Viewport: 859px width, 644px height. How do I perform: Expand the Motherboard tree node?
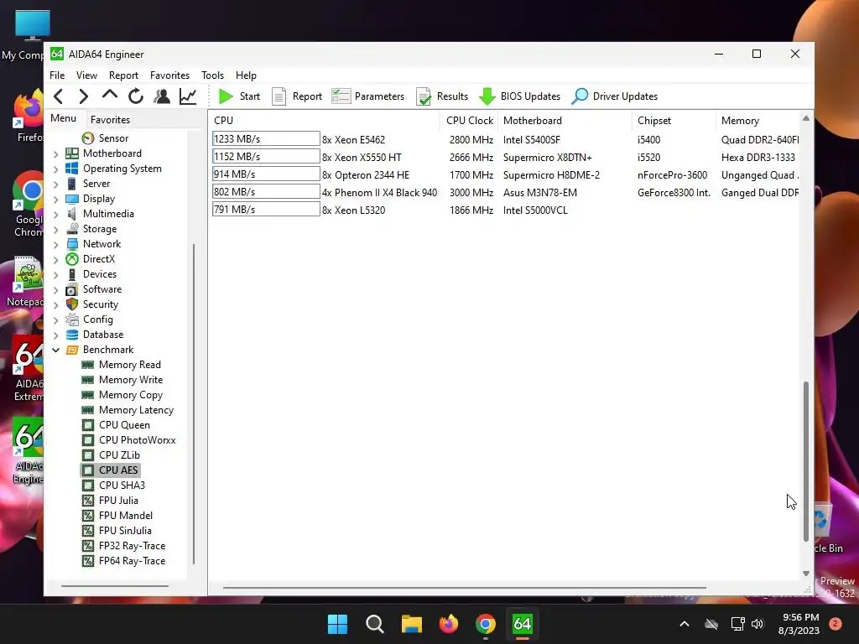(56, 154)
